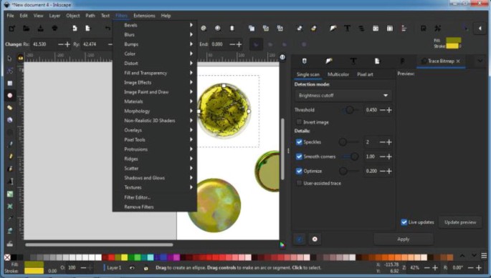Open Fill and Stroke toolbar icon
The width and height of the screenshot is (491, 278).
pyautogui.click(x=333, y=29)
